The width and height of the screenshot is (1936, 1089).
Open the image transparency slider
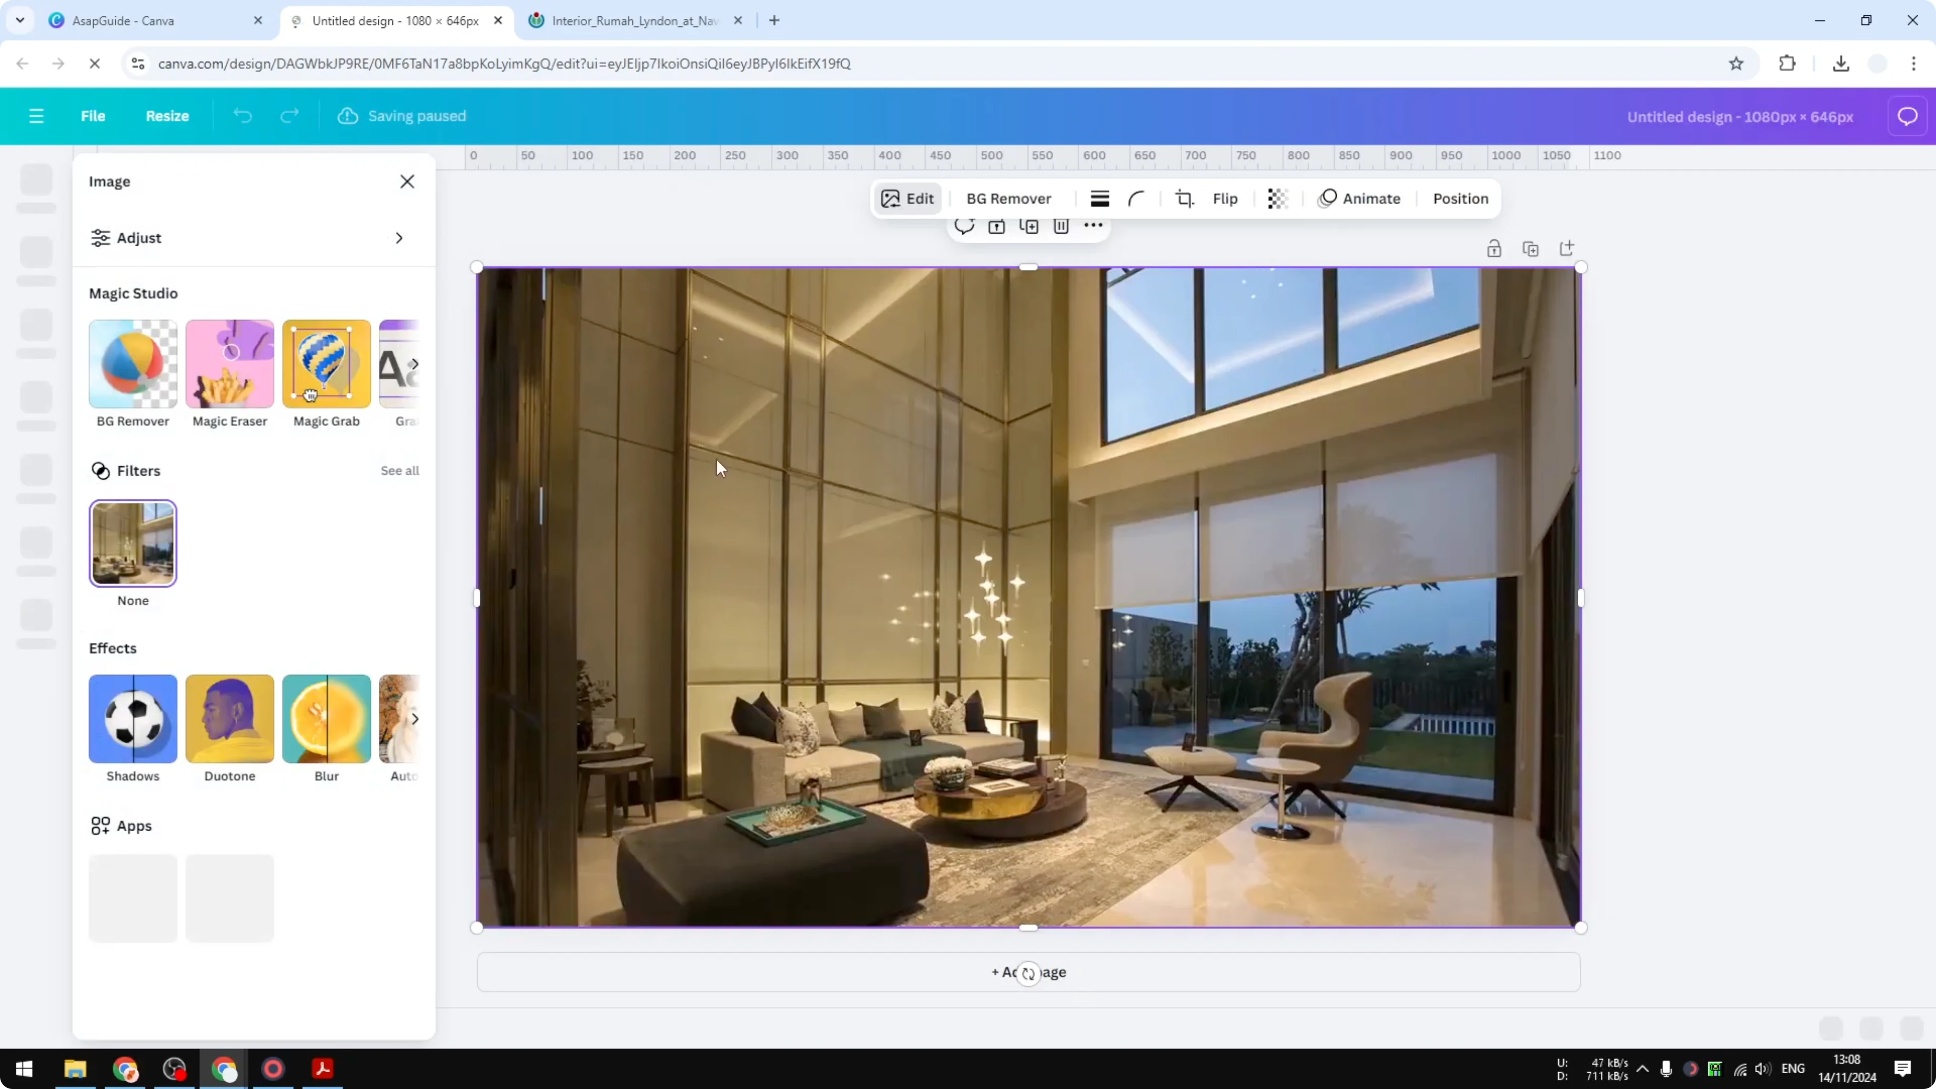tap(1278, 198)
